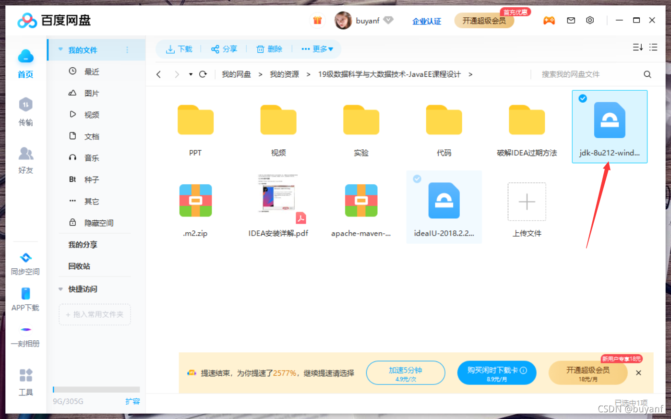
Task: Collapse 快捷访问 section arrow
Action: pos(60,289)
